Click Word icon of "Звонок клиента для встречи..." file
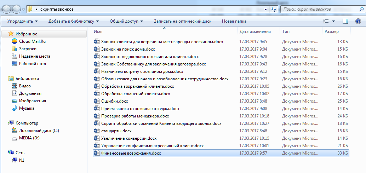Image resolution: width=366 pixels, height=173 pixels. click(x=97, y=42)
